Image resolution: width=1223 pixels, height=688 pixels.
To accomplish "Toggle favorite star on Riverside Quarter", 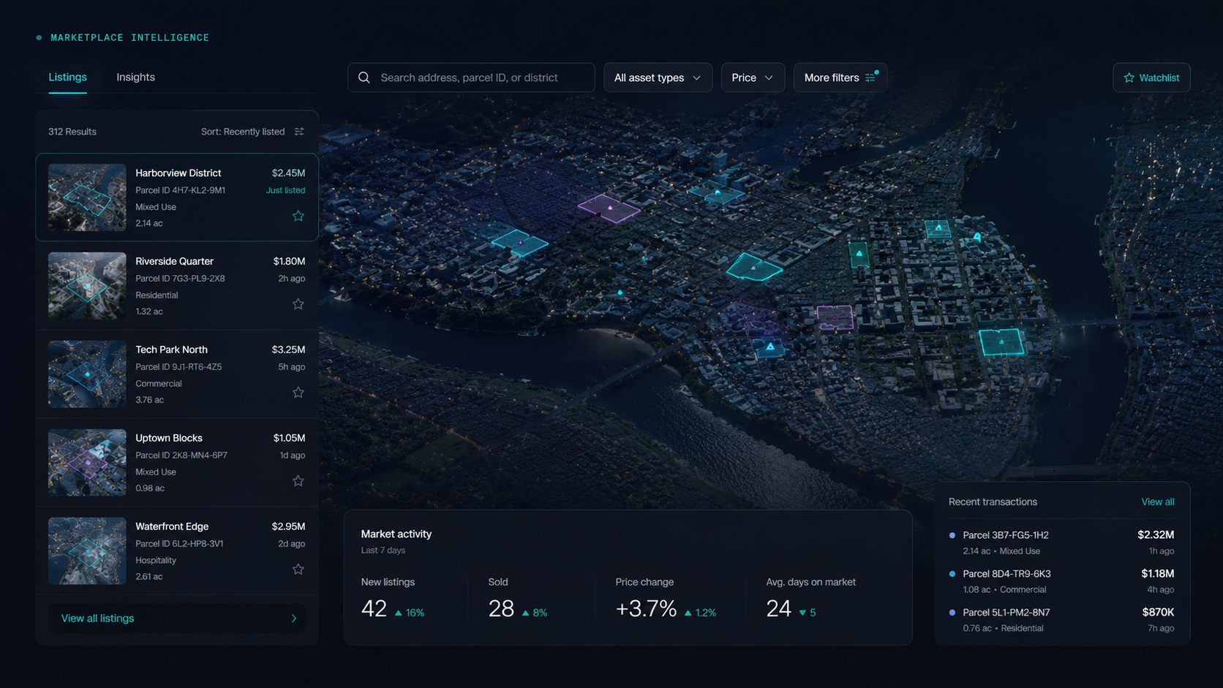I will pyautogui.click(x=298, y=304).
